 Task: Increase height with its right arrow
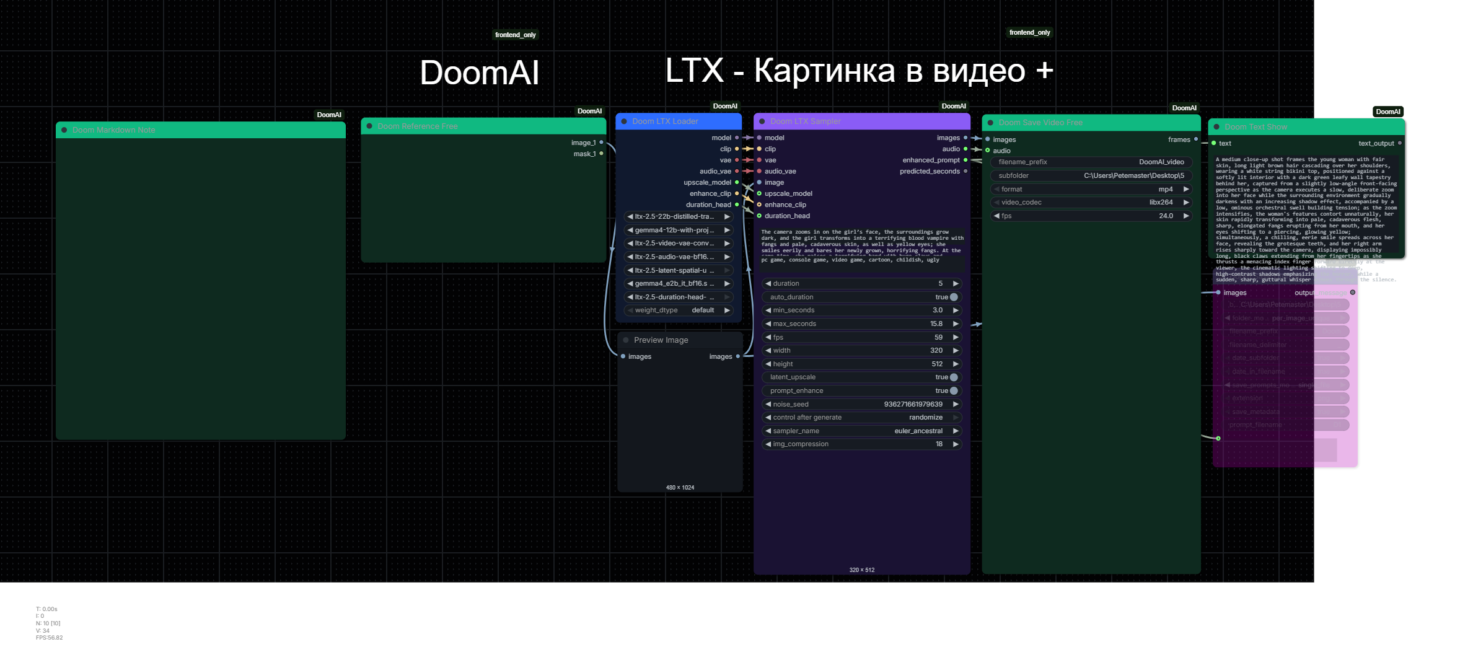click(x=956, y=364)
